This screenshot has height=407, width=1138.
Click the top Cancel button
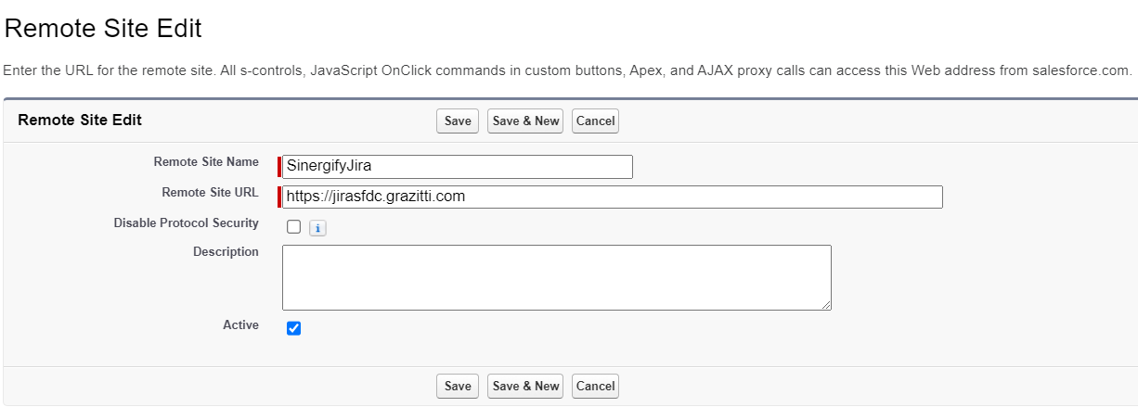coord(595,121)
